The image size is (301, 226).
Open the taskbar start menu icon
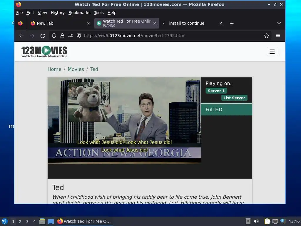[5, 221]
